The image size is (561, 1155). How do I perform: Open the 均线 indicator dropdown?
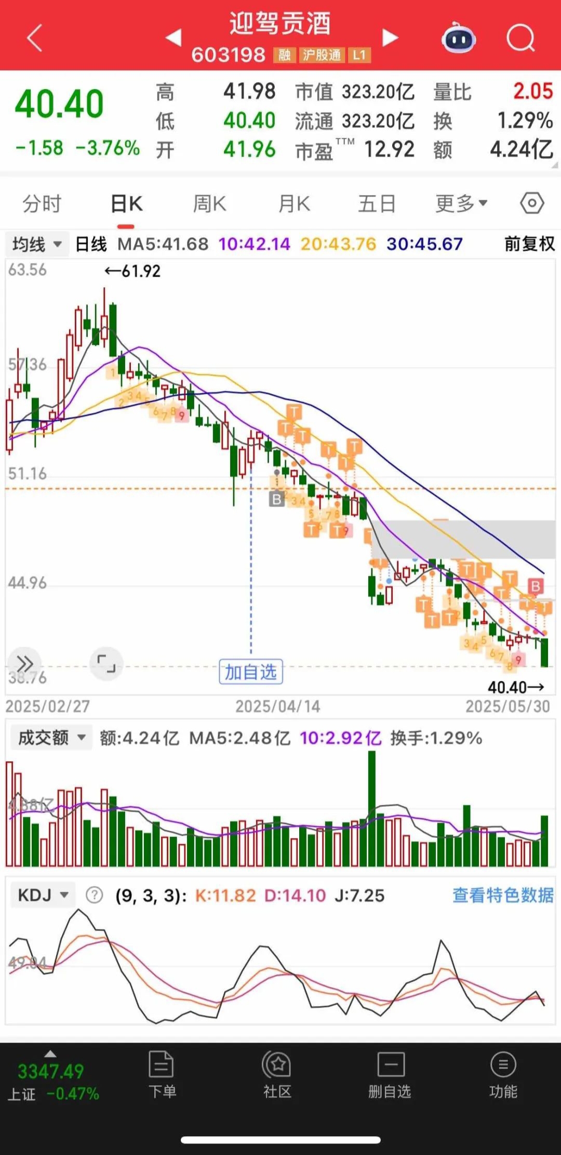coord(37,244)
